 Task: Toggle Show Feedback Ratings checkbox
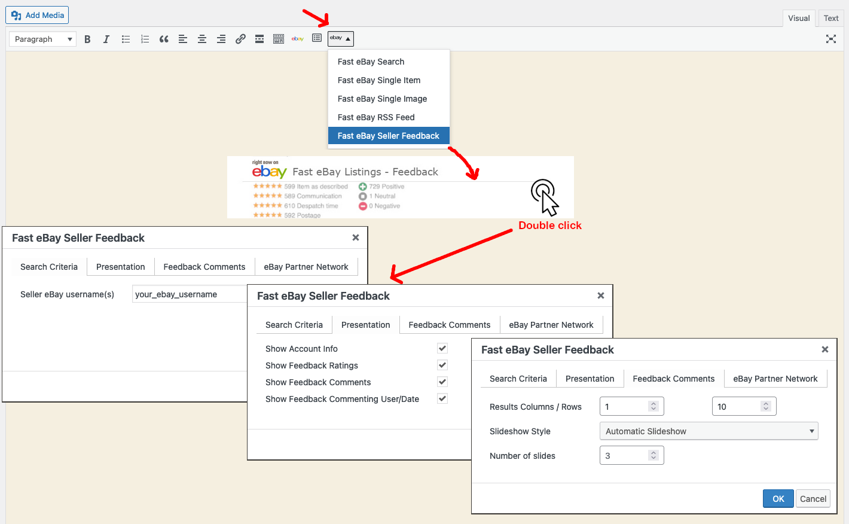tap(442, 365)
